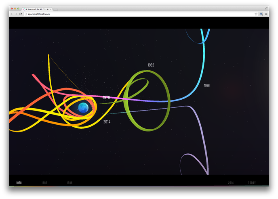This screenshot has width=278, height=199.
Task: Open a new tab with the blank tab button
Action: (55, 9)
